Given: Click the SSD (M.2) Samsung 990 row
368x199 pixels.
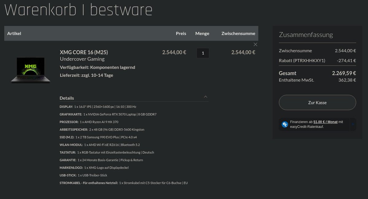Looking at the screenshot, I should pyautogui.click(x=98, y=137).
